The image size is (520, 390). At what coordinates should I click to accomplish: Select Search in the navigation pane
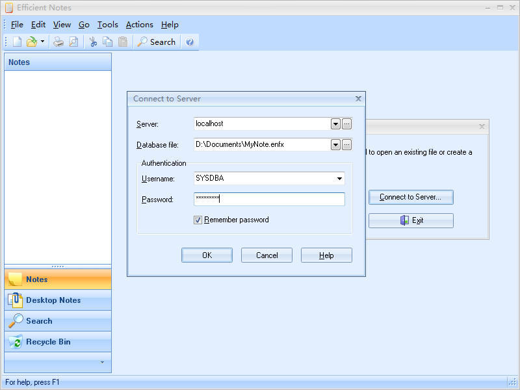(x=58, y=321)
